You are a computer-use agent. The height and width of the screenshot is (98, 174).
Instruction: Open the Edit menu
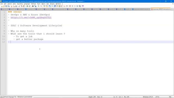[x=5, y=4]
